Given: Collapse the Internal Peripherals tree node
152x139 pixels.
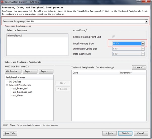Looking at the screenshot, I should [x=7, y=85].
